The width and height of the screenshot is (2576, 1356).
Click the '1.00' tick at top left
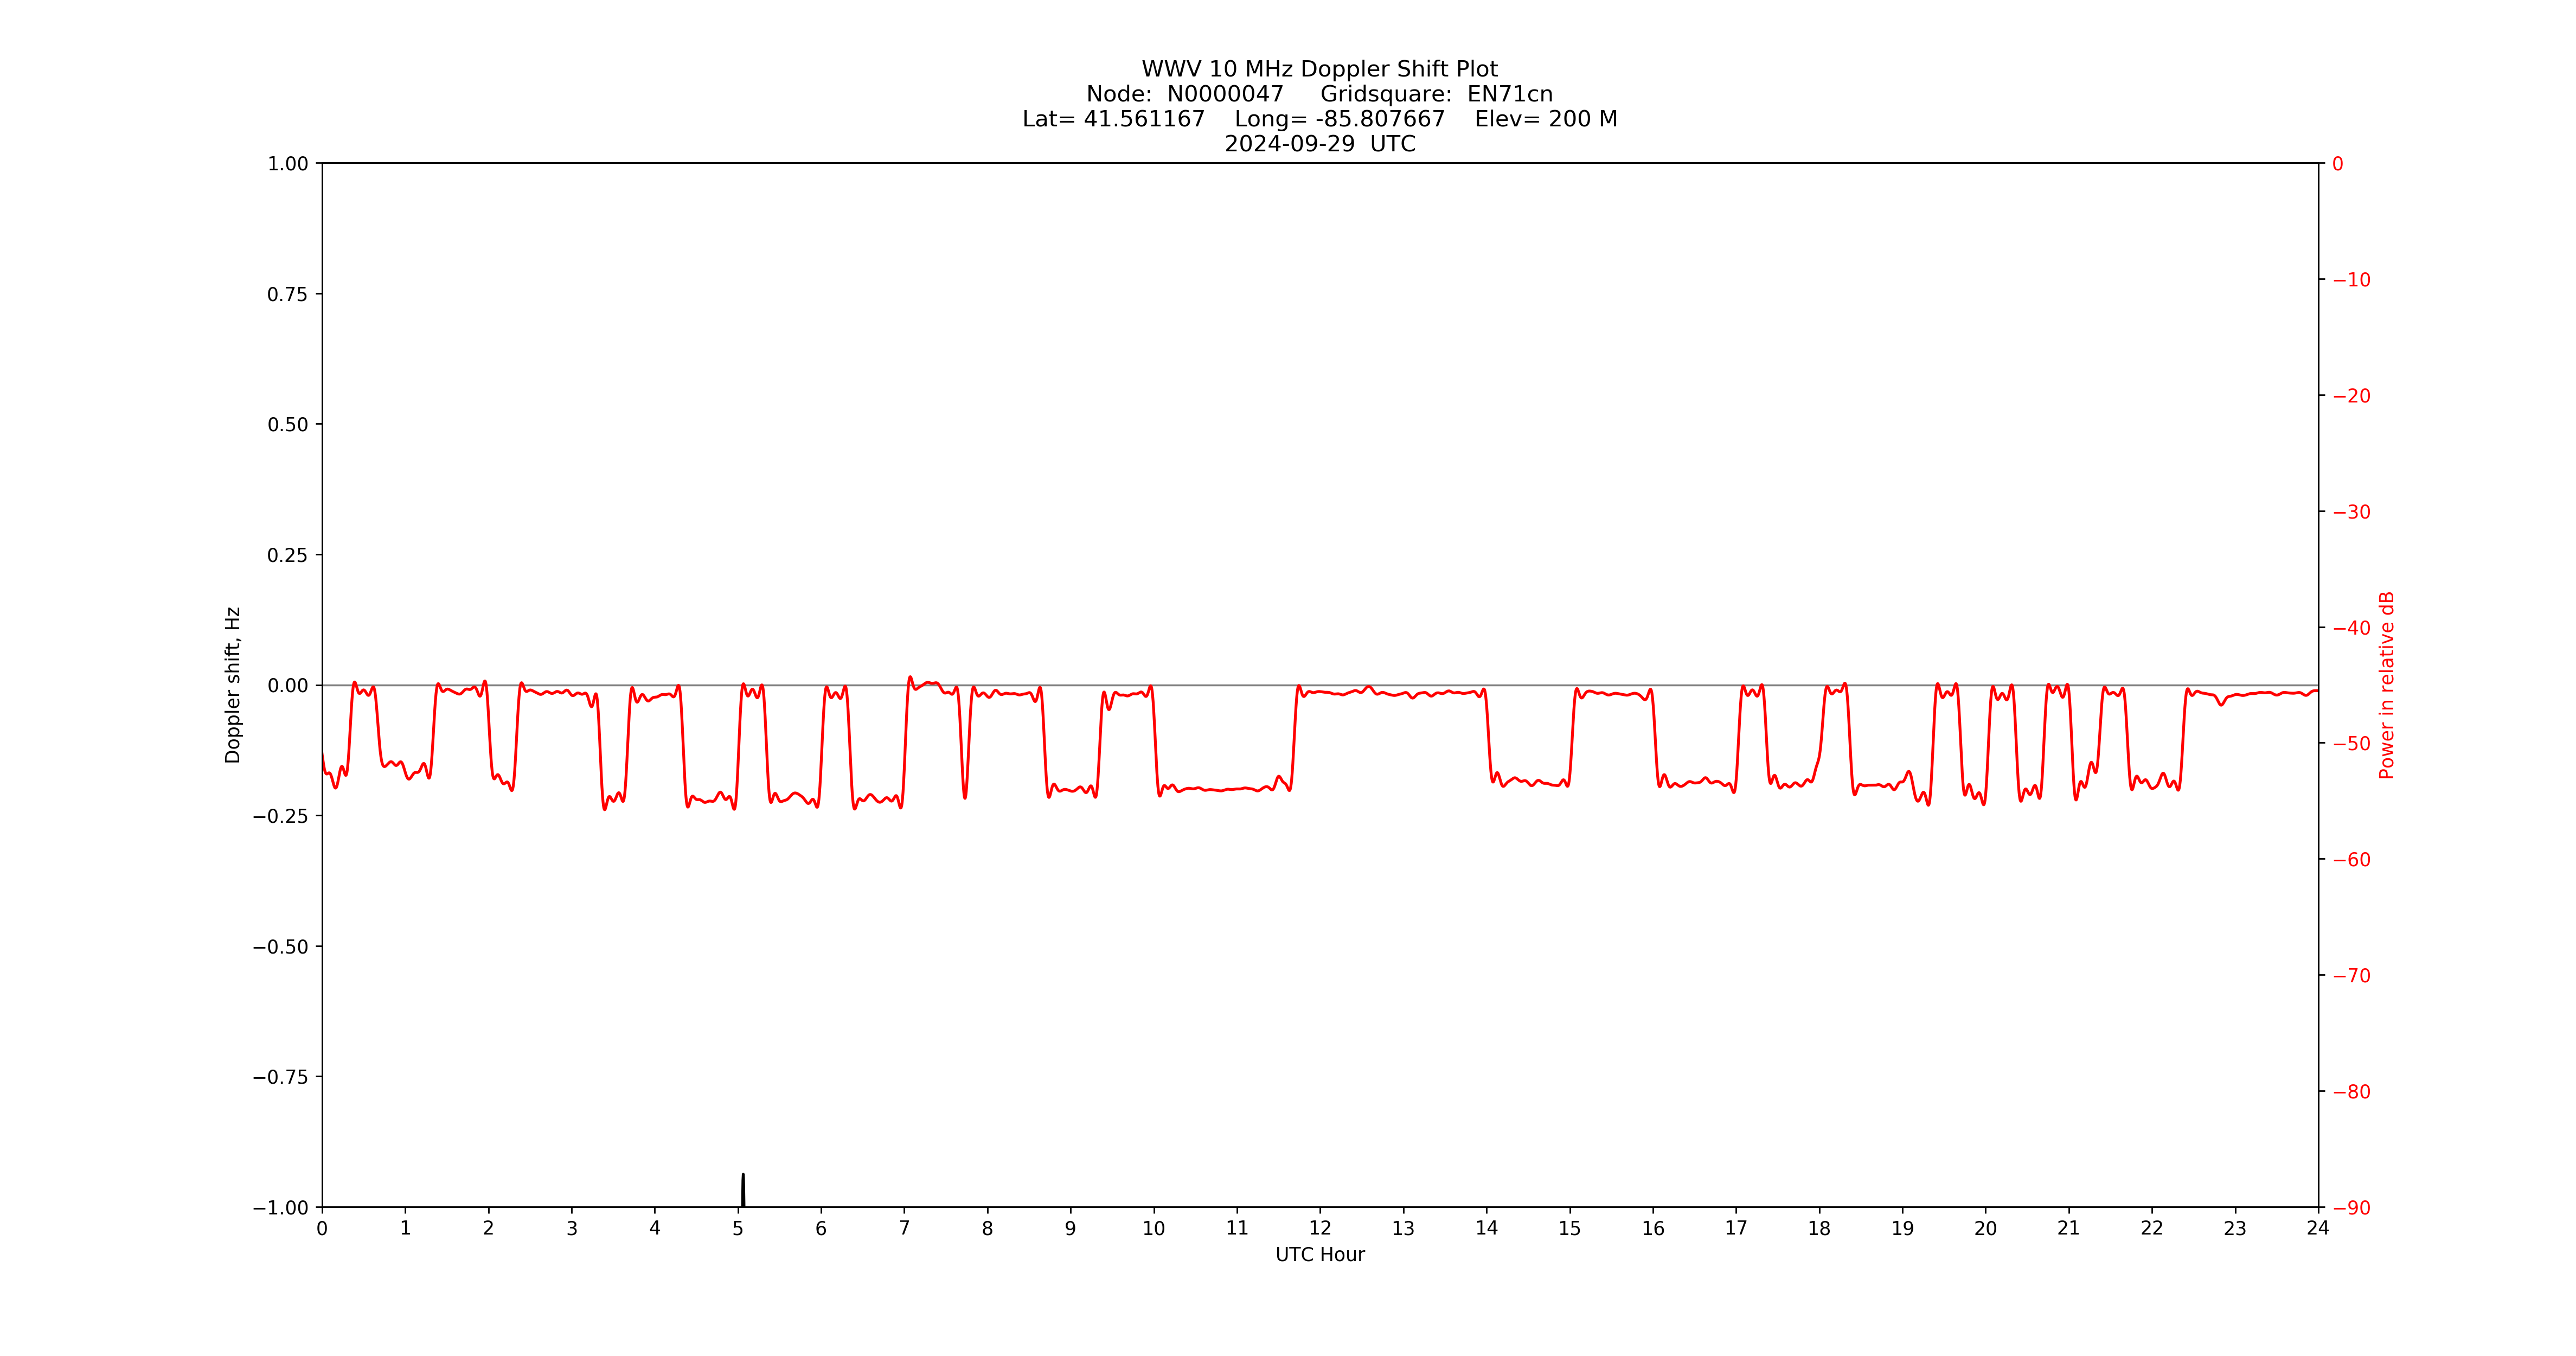pos(289,163)
